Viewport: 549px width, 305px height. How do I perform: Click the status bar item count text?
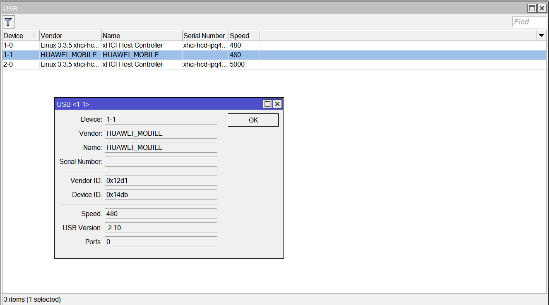[x=32, y=299]
